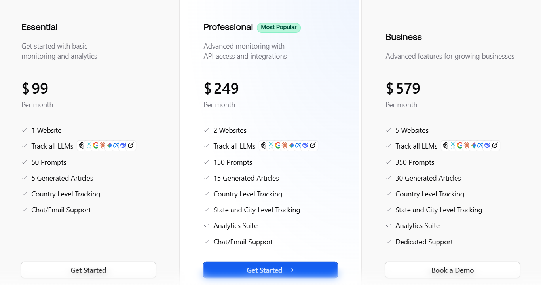Screen dimensions: 541x285
Task: Click the Meta AI icon under Business plan
Action: [480, 145]
